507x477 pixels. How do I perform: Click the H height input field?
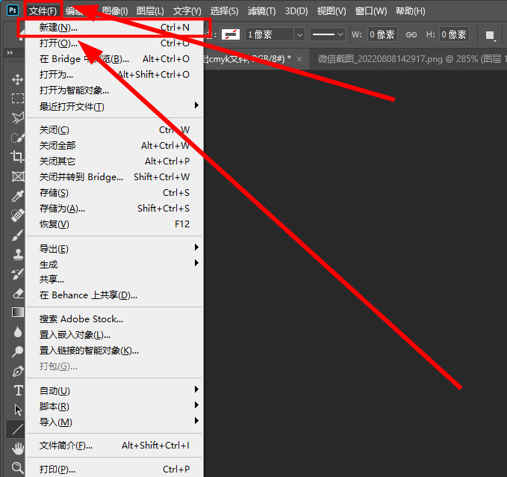click(454, 34)
